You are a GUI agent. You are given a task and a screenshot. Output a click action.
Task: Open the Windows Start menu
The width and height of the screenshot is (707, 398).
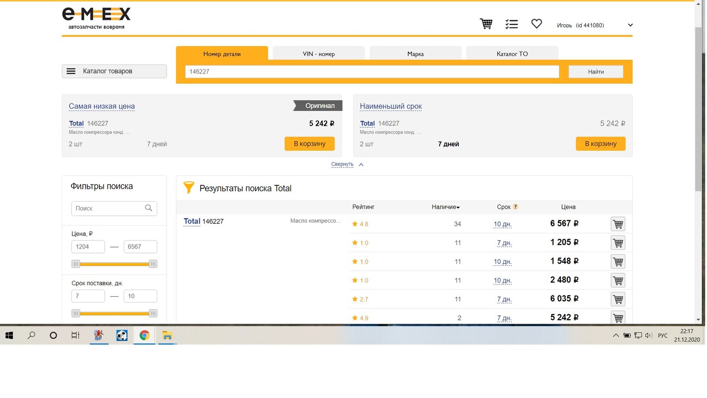[x=9, y=336]
